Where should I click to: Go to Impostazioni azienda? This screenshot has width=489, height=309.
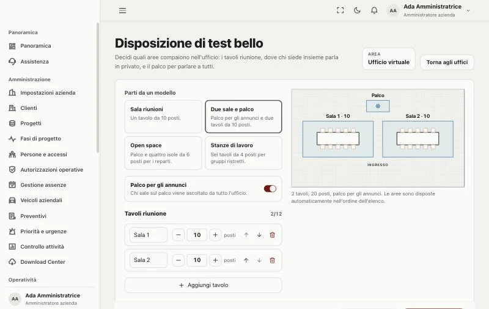pos(48,93)
